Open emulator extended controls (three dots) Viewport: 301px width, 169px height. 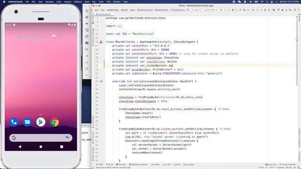87,75
